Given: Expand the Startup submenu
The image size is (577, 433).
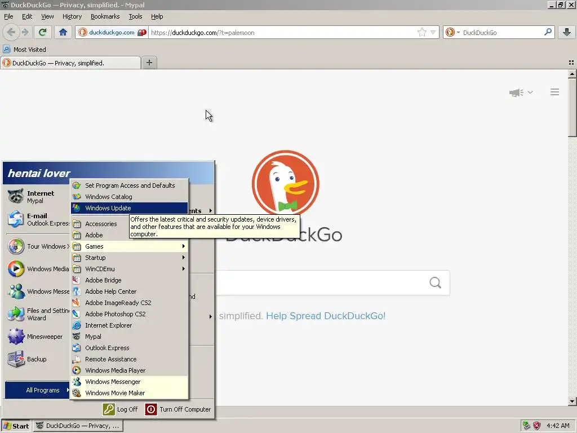Looking at the screenshot, I should coord(129,258).
